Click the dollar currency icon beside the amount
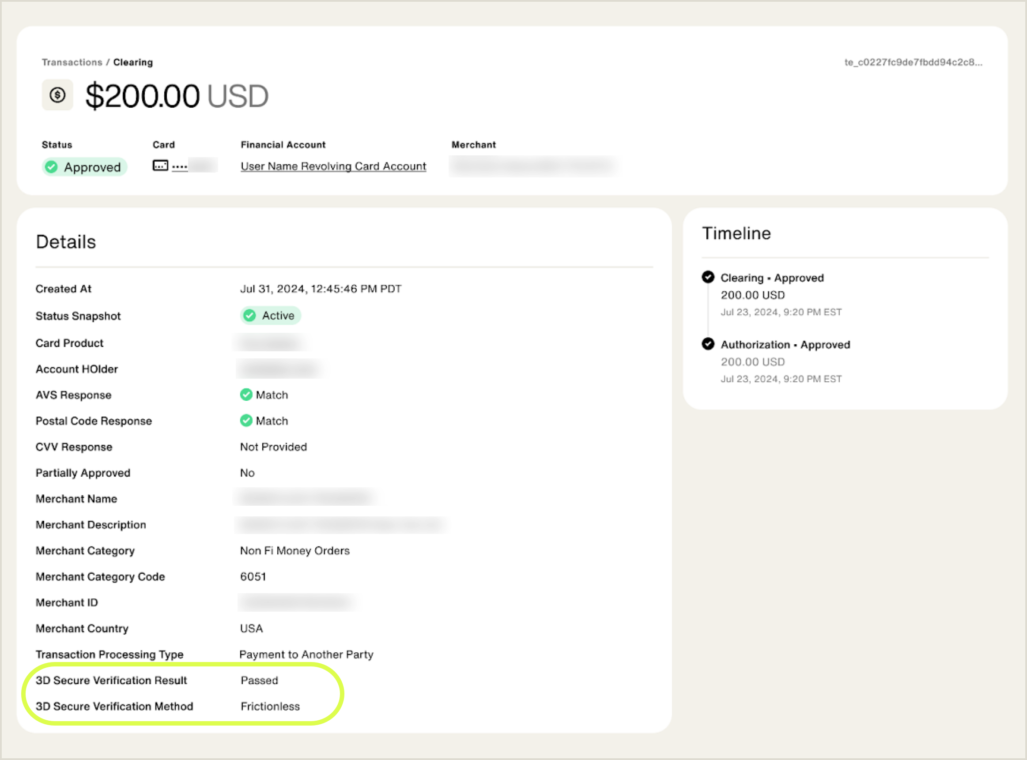 (57, 95)
